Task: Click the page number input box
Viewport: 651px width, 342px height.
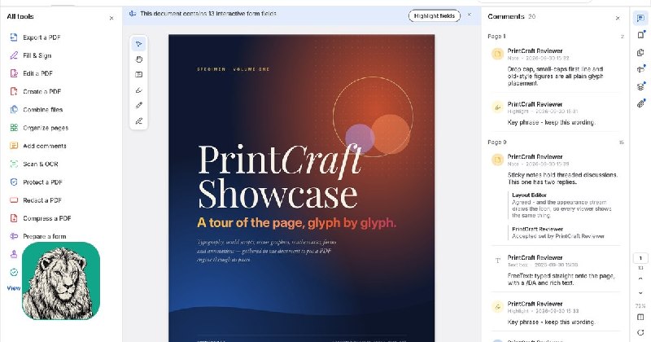Action: [640, 258]
